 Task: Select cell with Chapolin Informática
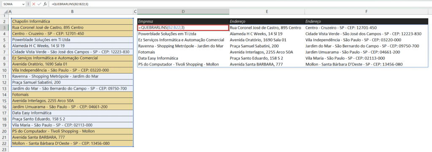[x=72, y=21]
